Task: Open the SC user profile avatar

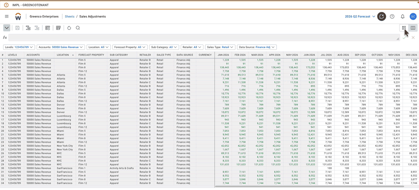Action: (x=413, y=16)
